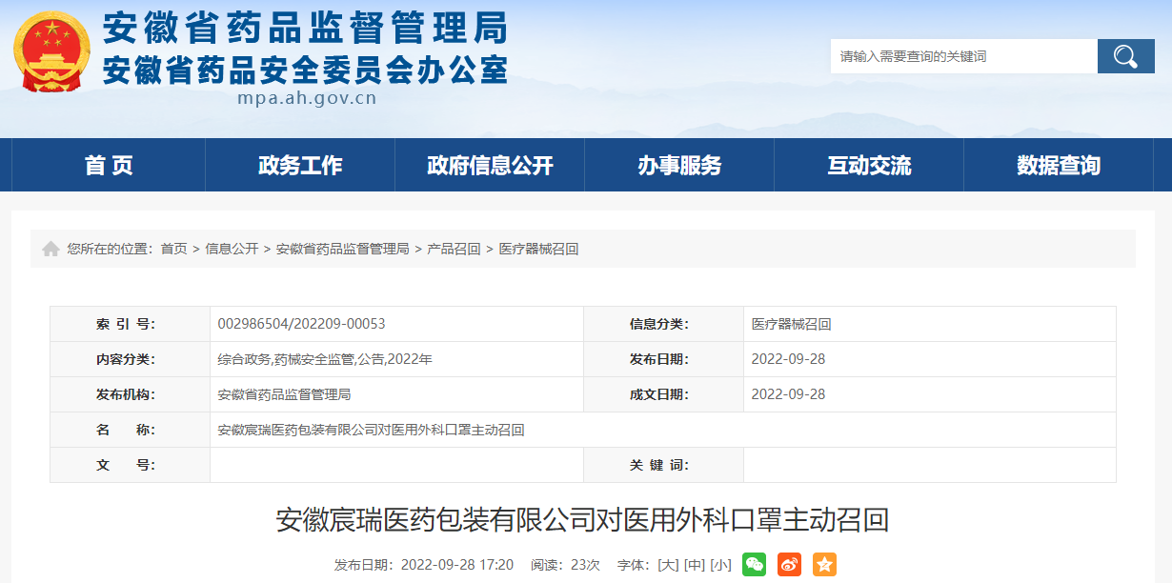The width and height of the screenshot is (1172, 583).
Task: Share the article via Weibo icon
Action: pyautogui.click(x=789, y=564)
